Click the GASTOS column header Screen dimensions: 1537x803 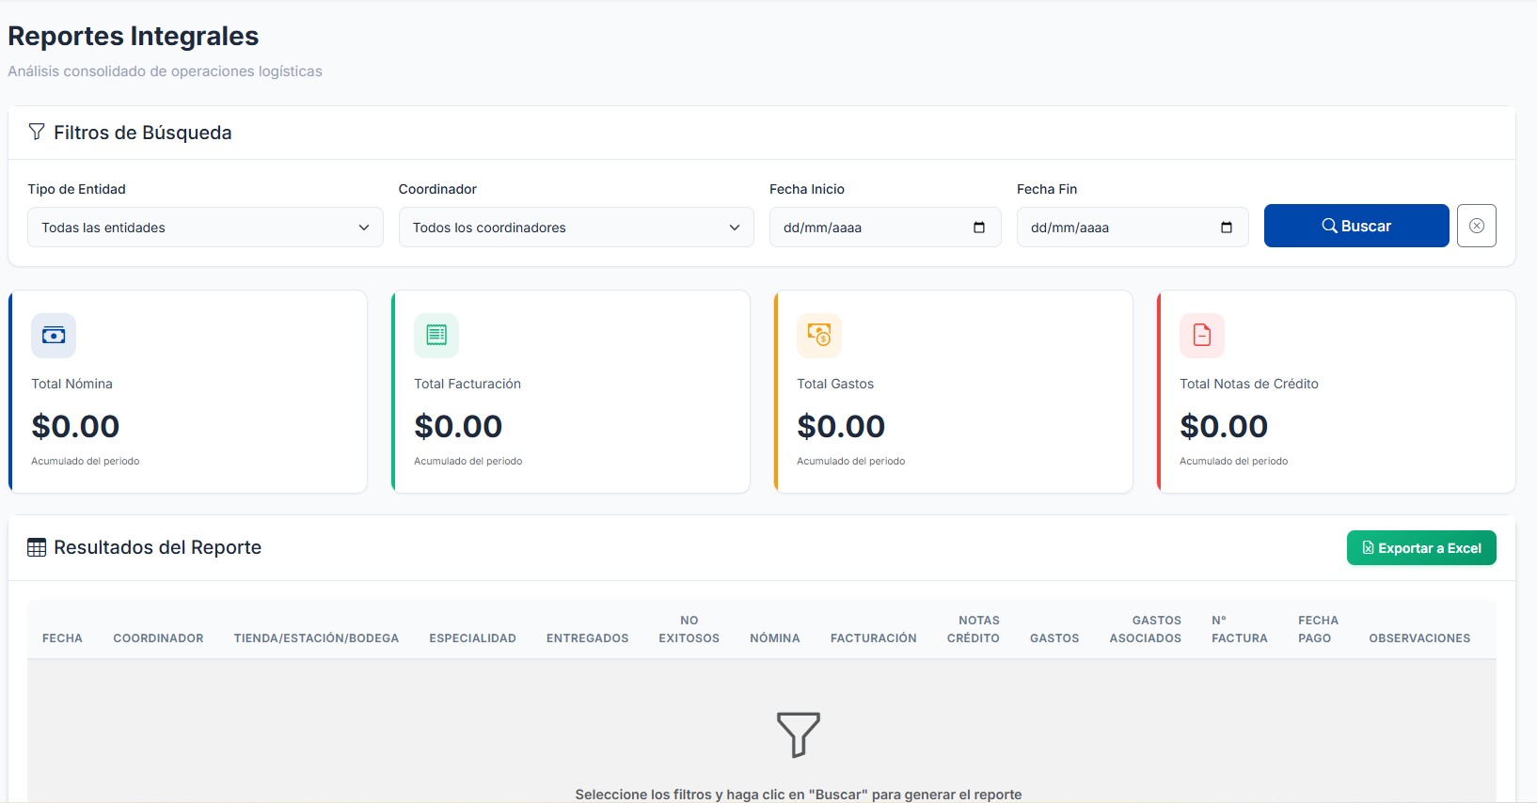click(x=1054, y=638)
